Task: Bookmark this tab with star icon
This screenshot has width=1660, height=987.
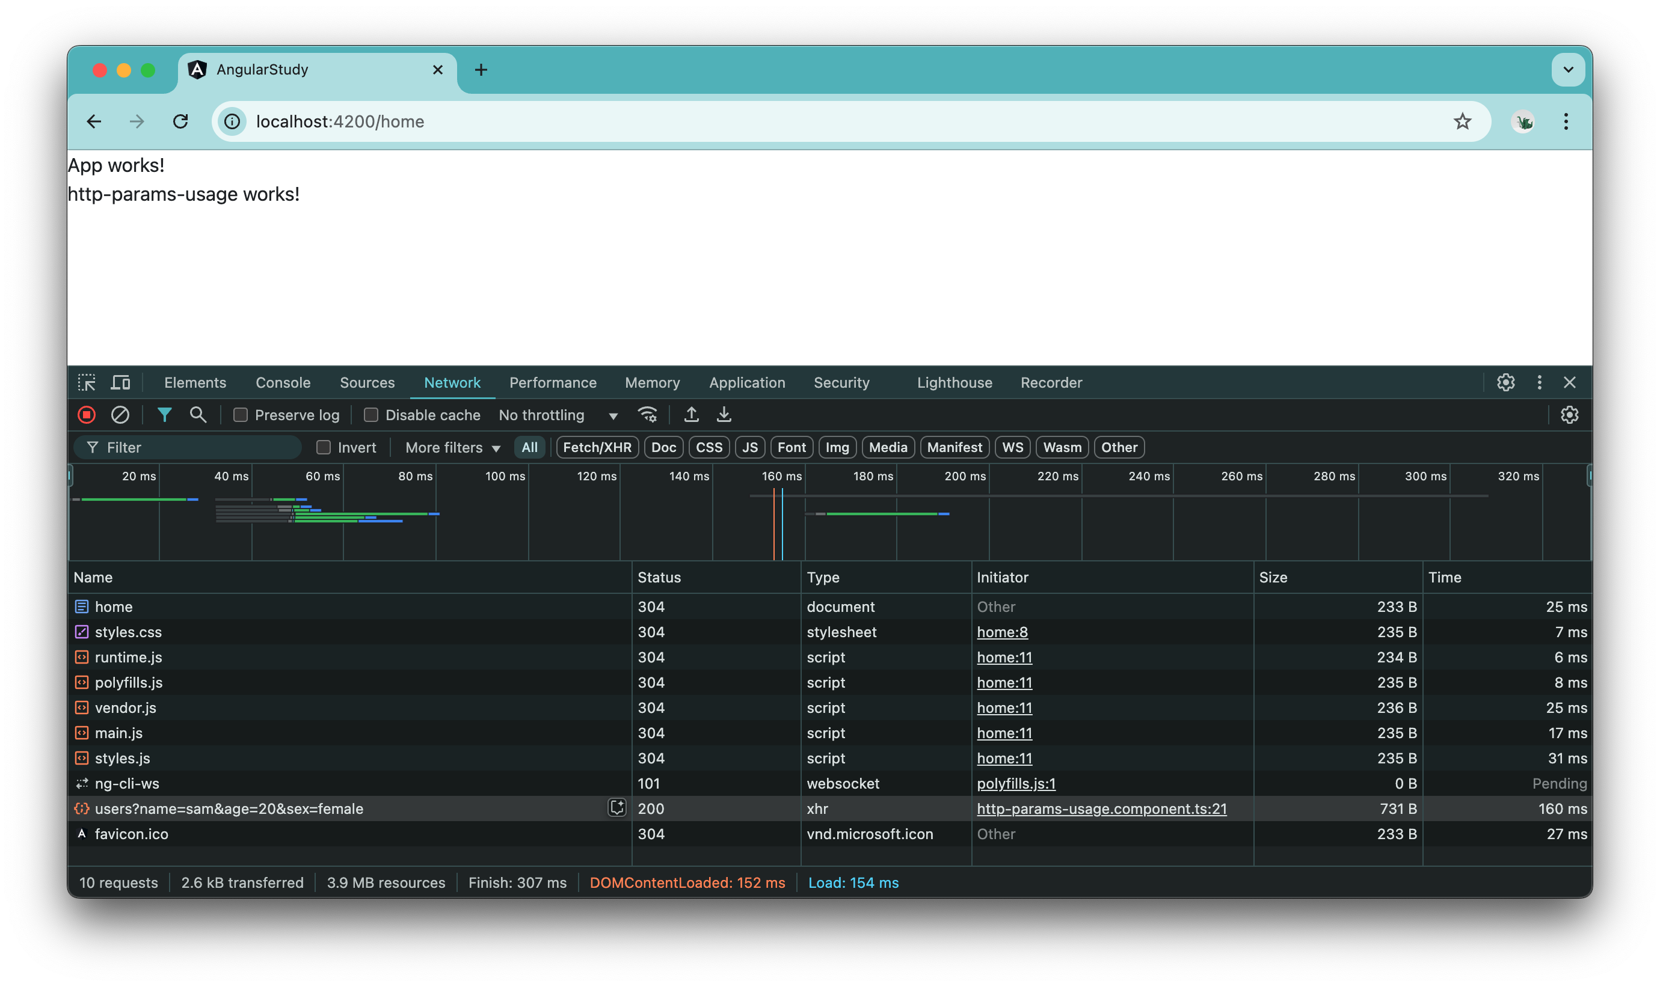Action: 1462,121
